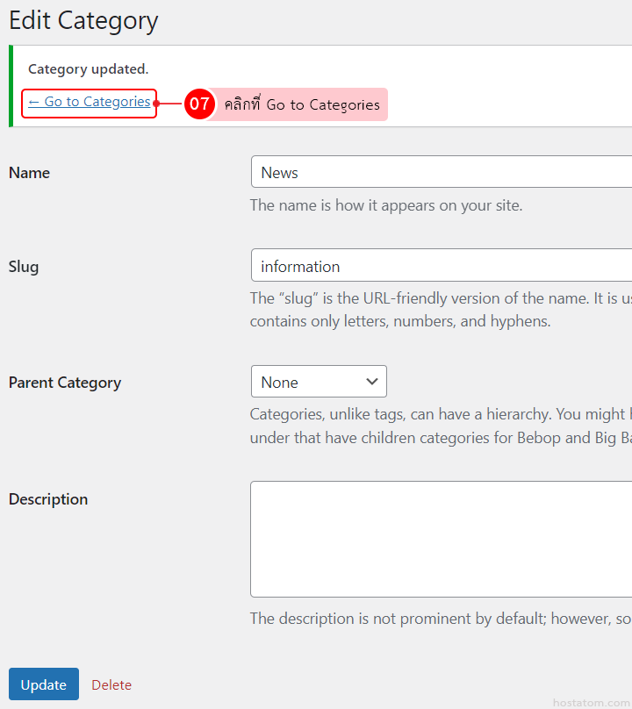Click the hostatom.com watermark
Screen dimensions: 632x709
click(591, 703)
